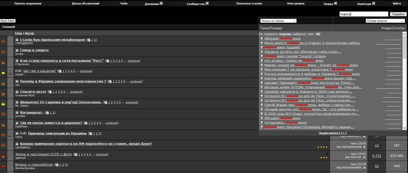Screen dimensions: 408x173
Task: Sort by 'Автор' column header link
Action: point(29,33)
